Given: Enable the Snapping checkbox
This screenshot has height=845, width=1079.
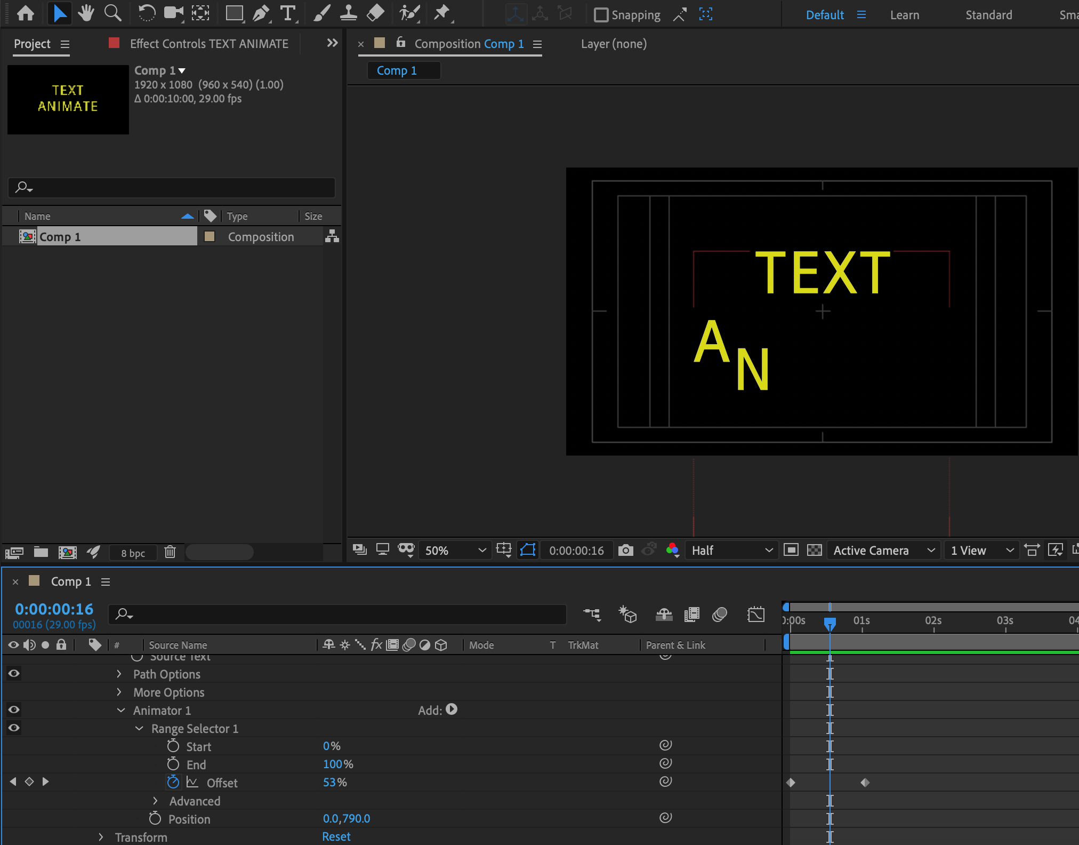Looking at the screenshot, I should click(601, 15).
